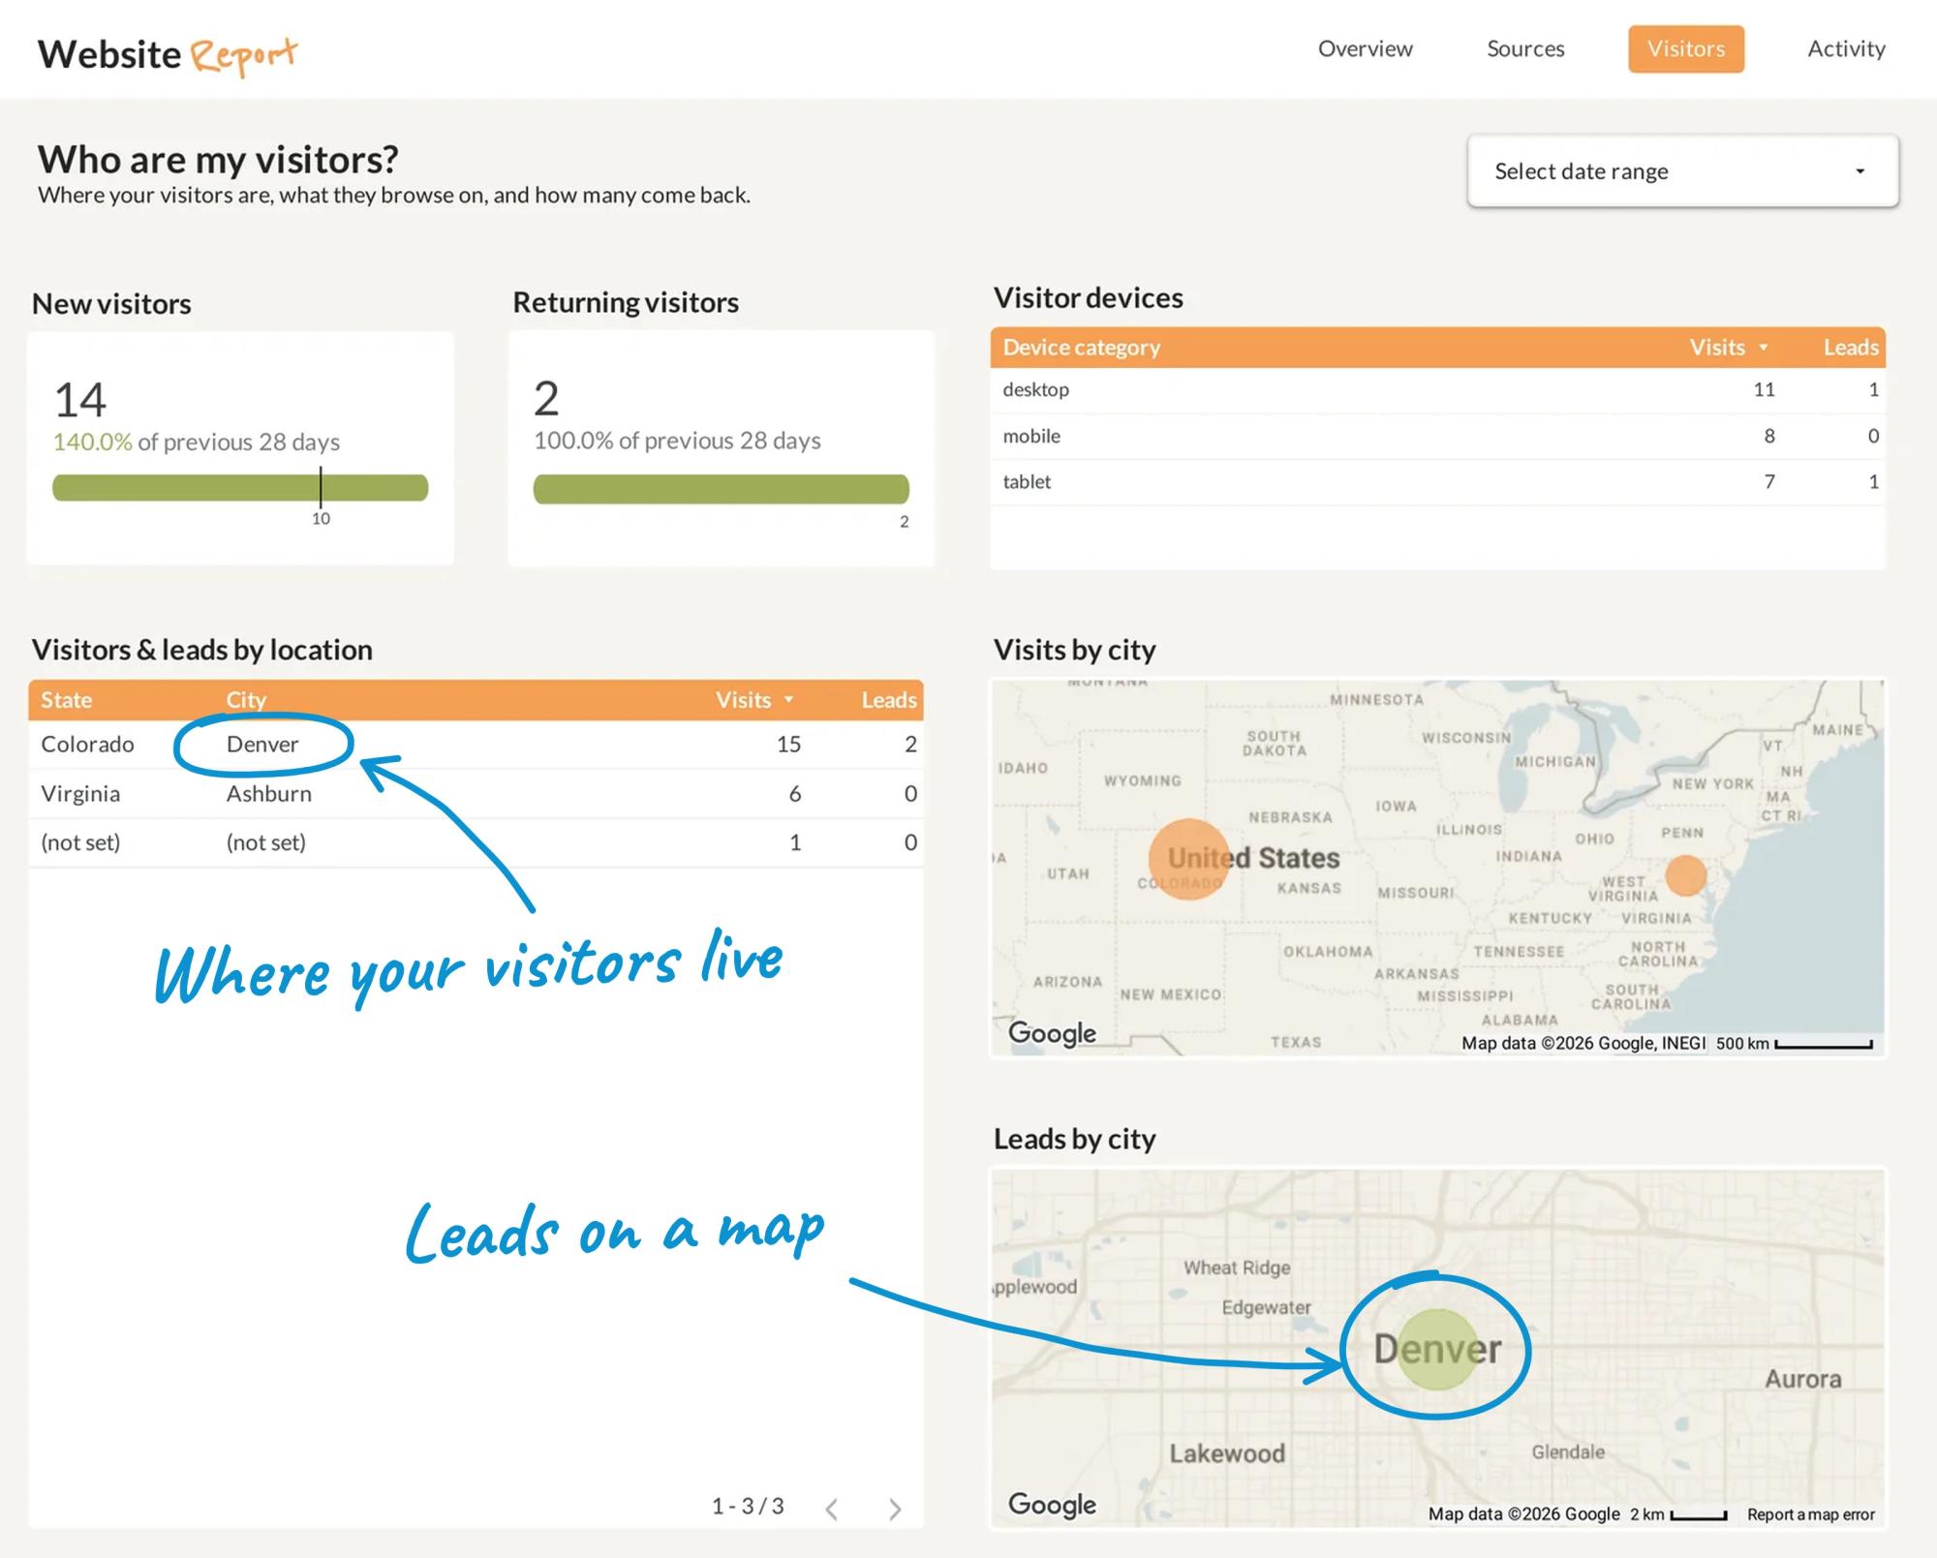Screen dimensions: 1937x1558
Task: Click the 14 new visitors count
Action: pos(79,400)
